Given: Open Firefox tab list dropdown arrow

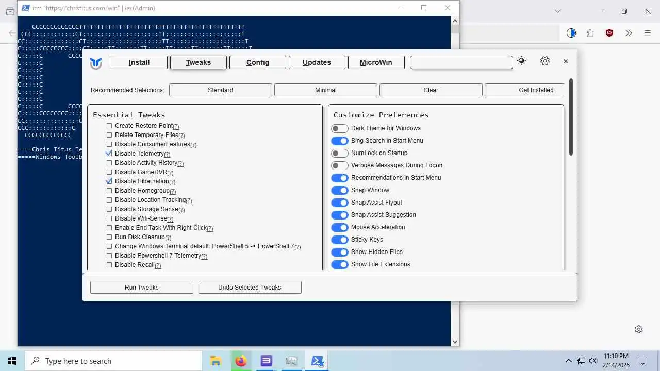Looking at the screenshot, I should tap(557, 11).
